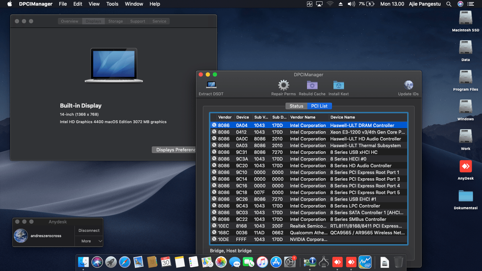Click search icon on NVIDIA Corporation row
The height and width of the screenshot is (271, 482).
click(x=214, y=239)
